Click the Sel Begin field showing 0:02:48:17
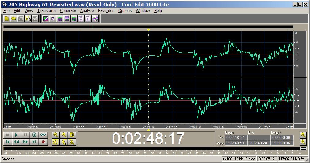310x163 pixels. coord(236,138)
